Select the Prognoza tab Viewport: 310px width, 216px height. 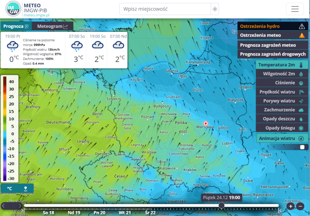(16, 26)
